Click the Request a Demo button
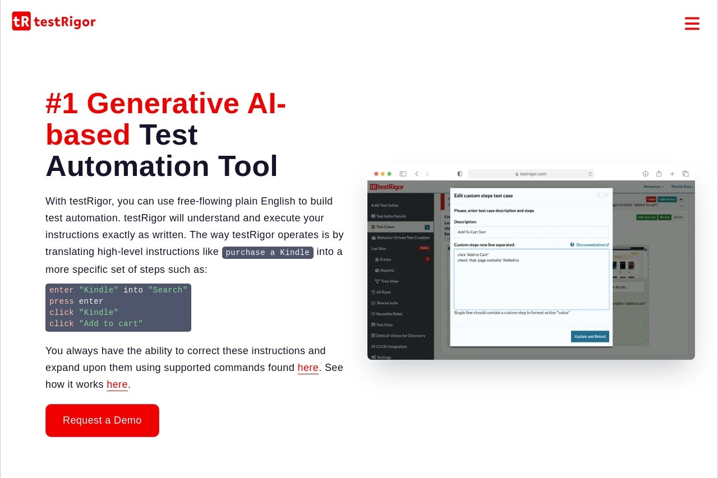718x478 pixels. point(102,420)
